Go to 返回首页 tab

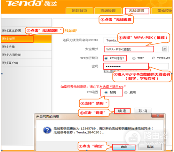point(79,11)
